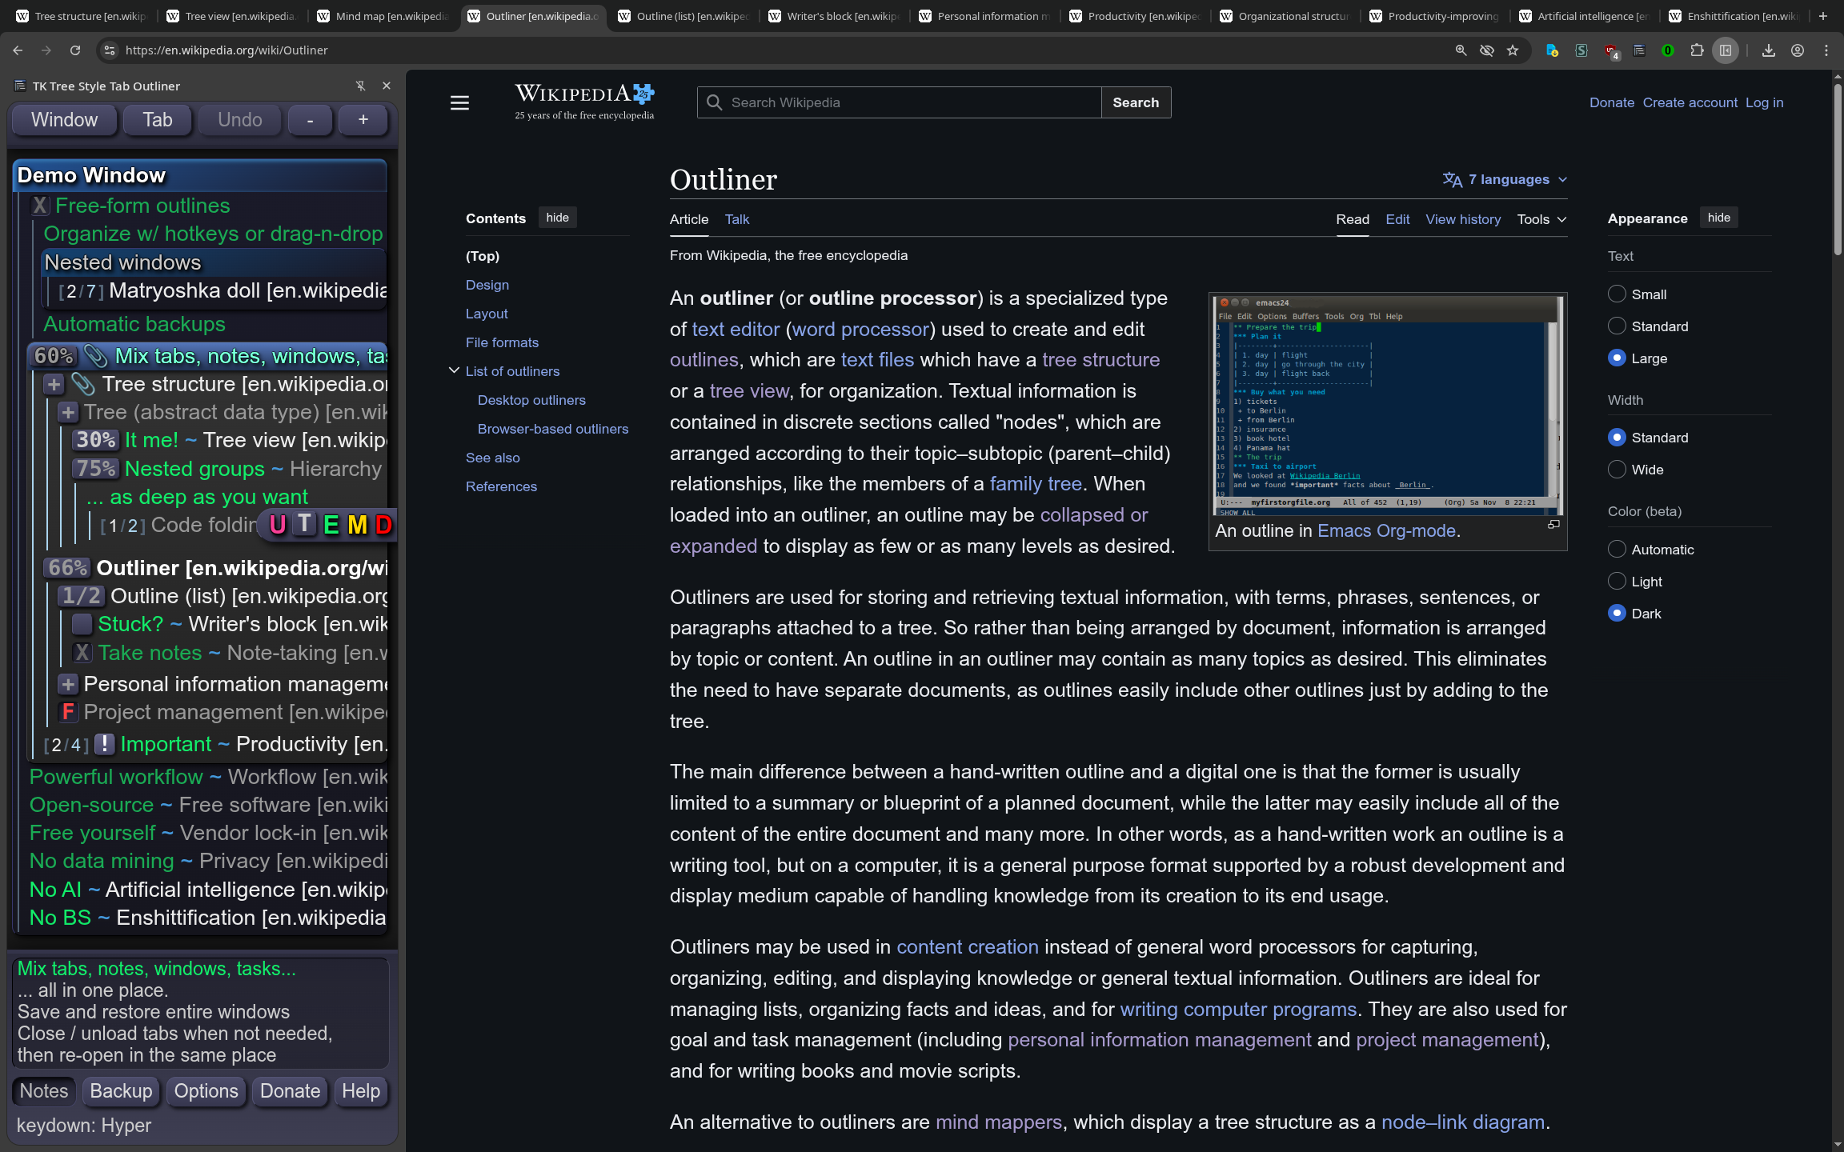The width and height of the screenshot is (1844, 1152).
Task: Select the Wide width radio option
Action: [1617, 470]
